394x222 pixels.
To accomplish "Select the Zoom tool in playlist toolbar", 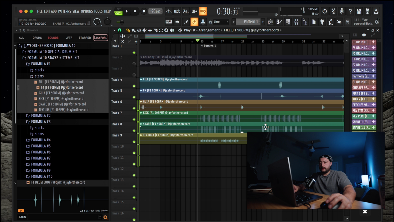I will (166, 30).
